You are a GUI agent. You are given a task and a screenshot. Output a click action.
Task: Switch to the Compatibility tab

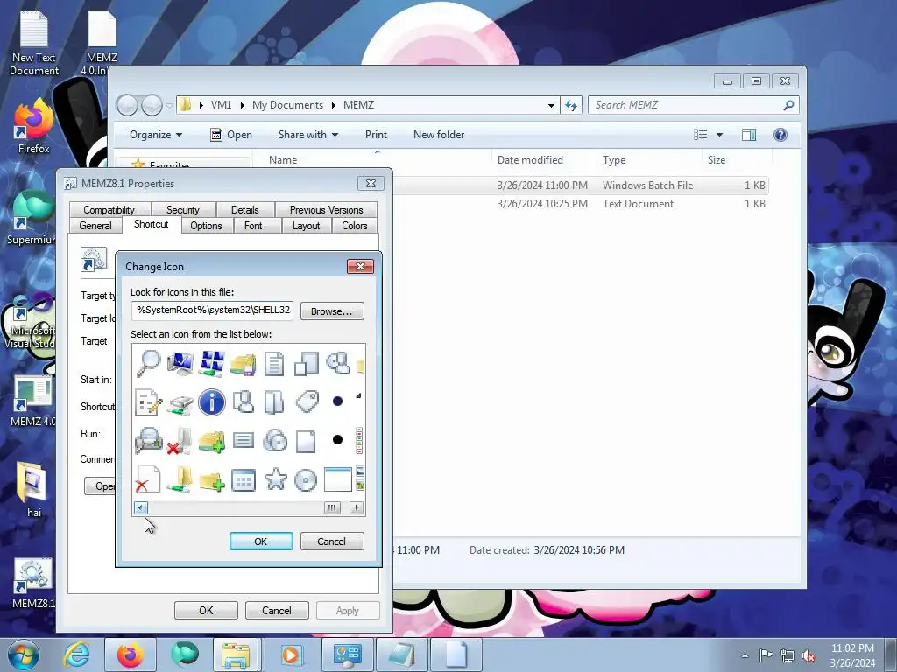point(109,210)
